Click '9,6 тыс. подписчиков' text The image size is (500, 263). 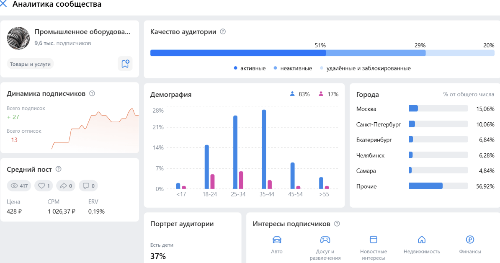(63, 44)
